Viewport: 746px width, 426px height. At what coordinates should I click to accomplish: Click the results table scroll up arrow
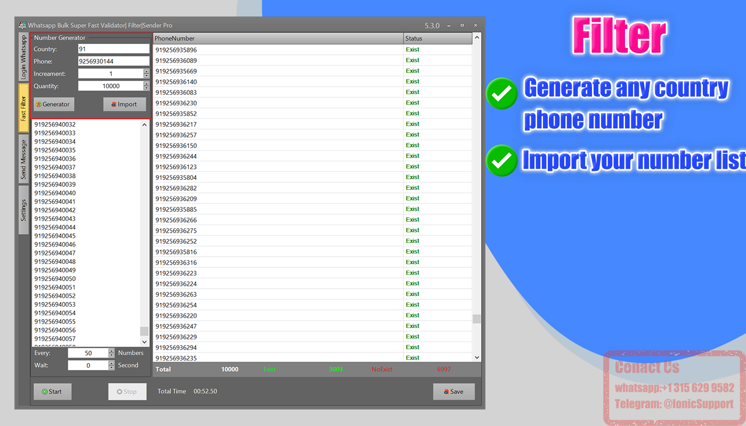(477, 38)
